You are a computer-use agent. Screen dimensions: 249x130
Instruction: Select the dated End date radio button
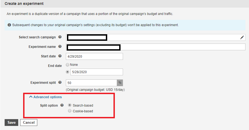(x=67, y=72)
